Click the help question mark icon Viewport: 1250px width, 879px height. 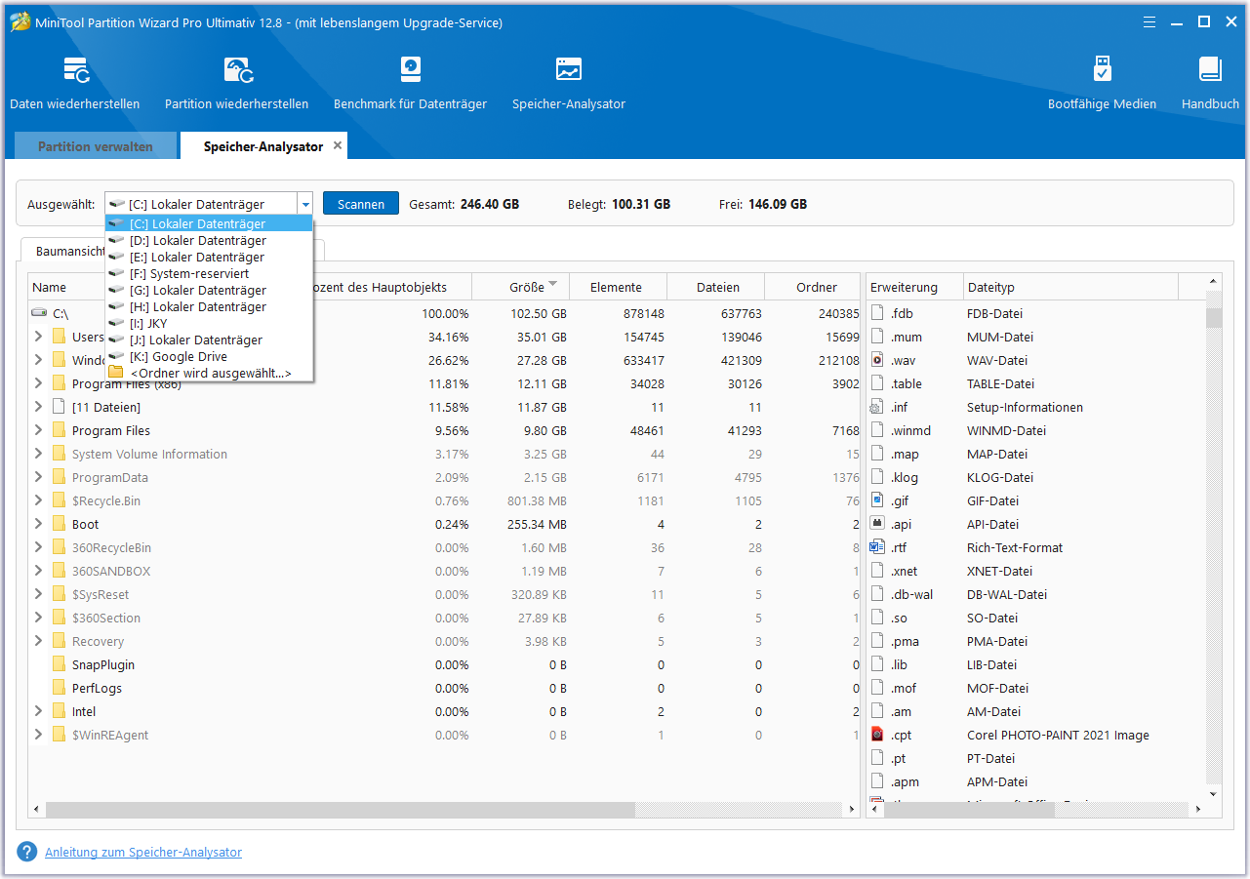(27, 852)
